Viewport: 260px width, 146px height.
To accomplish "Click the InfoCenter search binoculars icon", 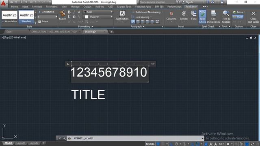I will pyautogui.click(x=178, y=2).
